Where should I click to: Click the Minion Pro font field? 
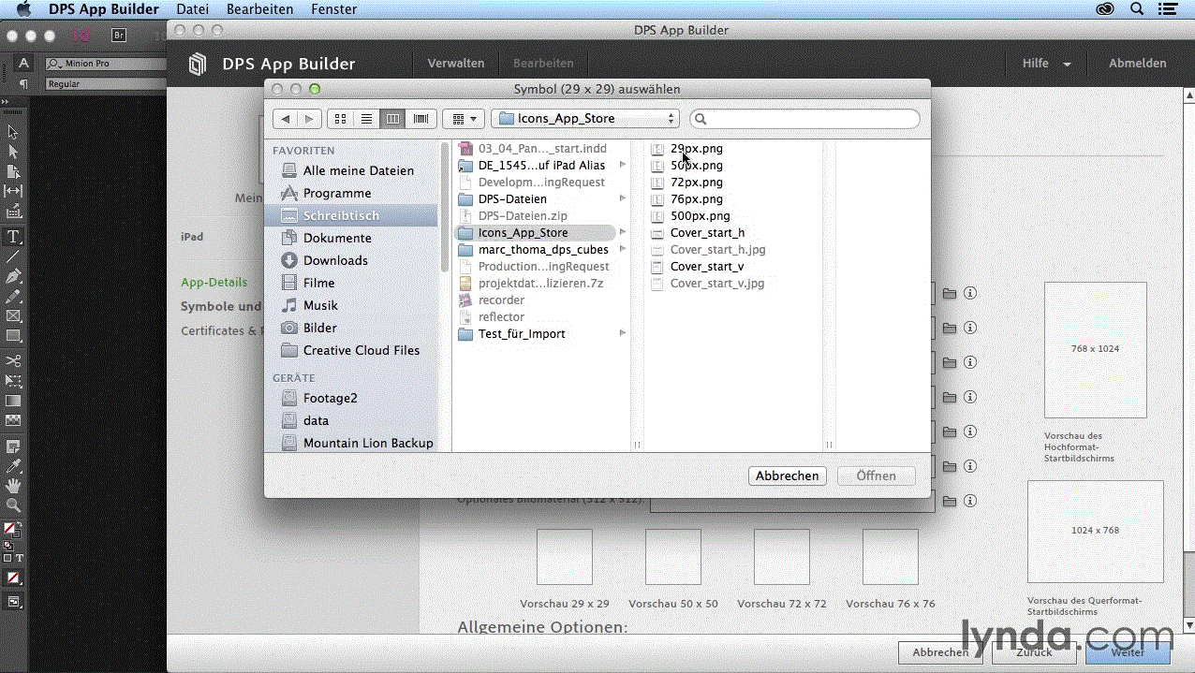tap(105, 64)
